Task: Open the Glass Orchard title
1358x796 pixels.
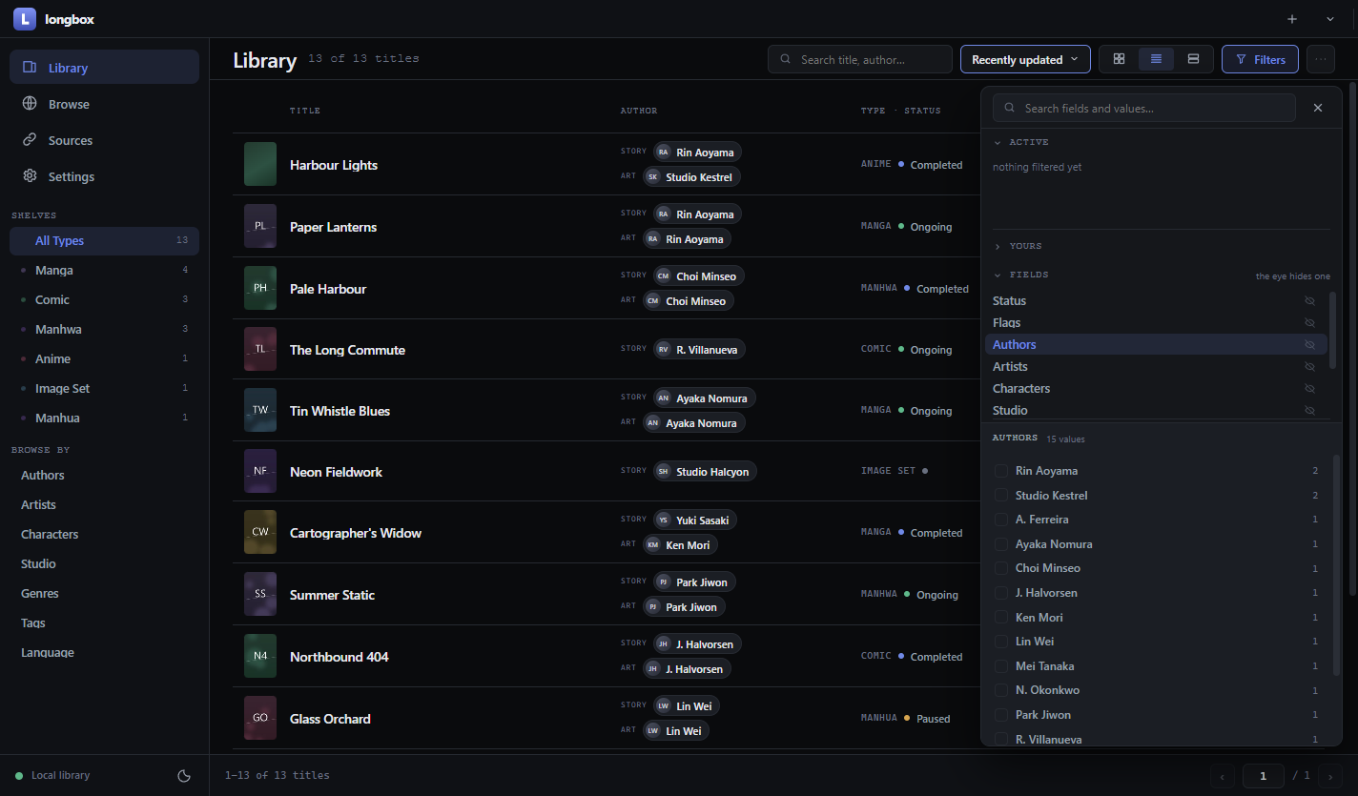Action: [x=330, y=719]
